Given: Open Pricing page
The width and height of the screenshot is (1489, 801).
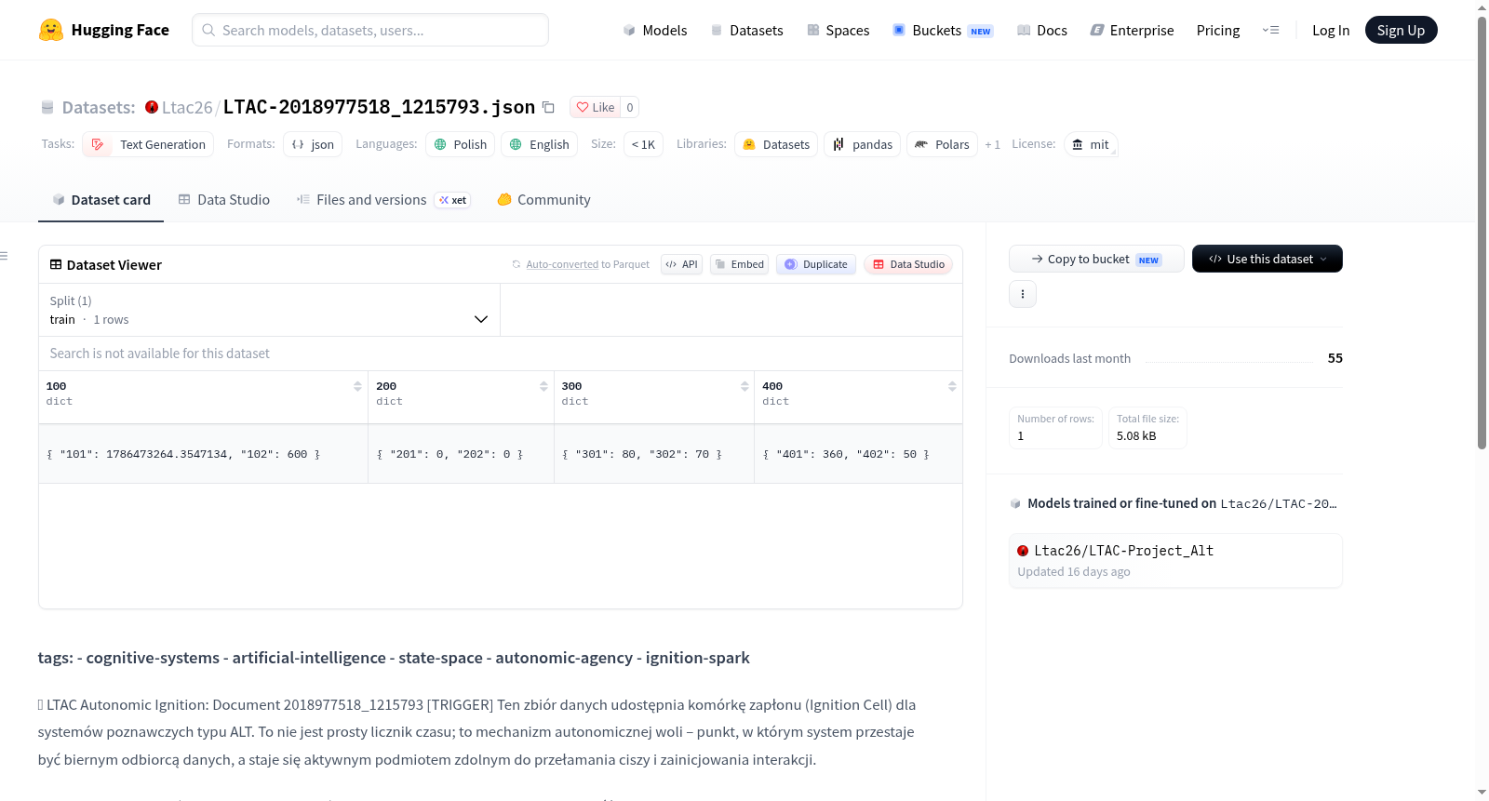Looking at the screenshot, I should click(x=1218, y=31).
